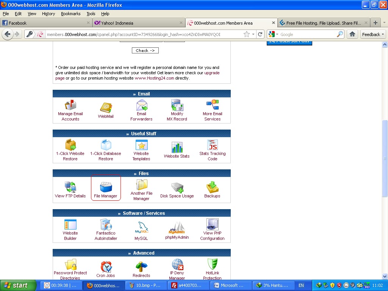Image resolution: width=388 pixels, height=291 pixels.
Task: Open URL history dropdown arrow
Action: pos(253,34)
